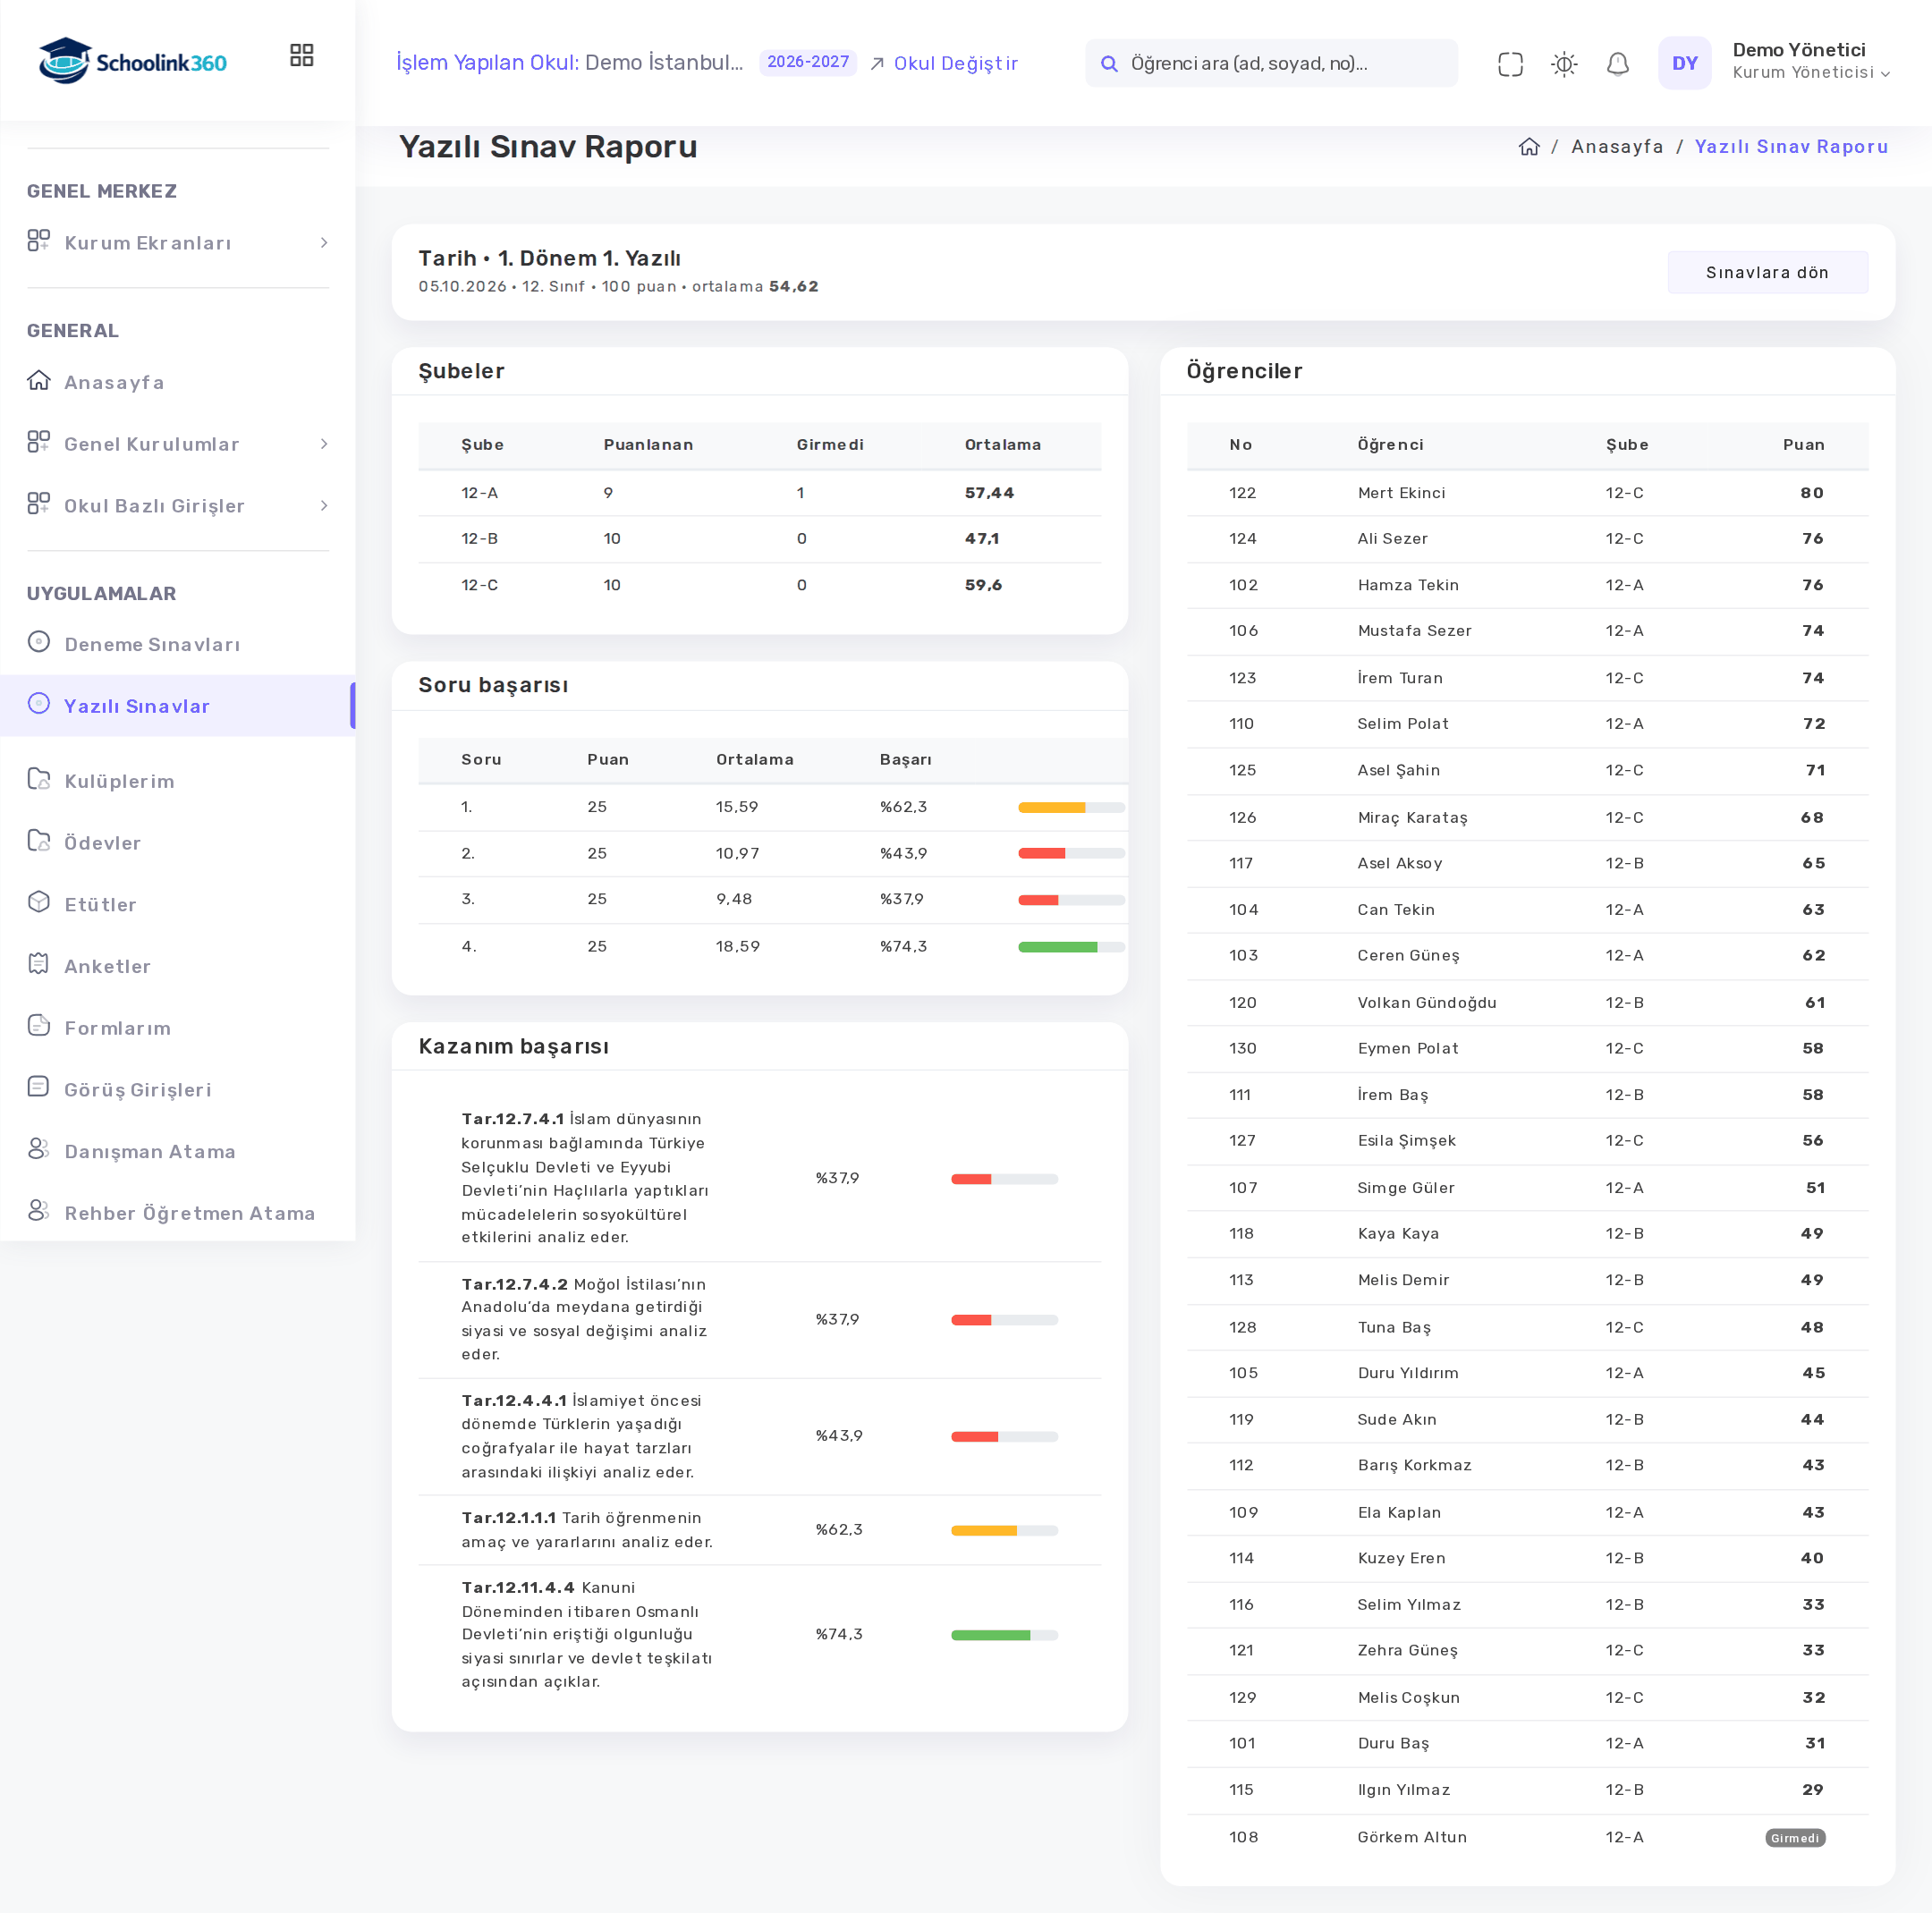Image resolution: width=1932 pixels, height=1913 pixels.
Task: Click the %43,9 value in Soru başarısı
Action: [903, 854]
